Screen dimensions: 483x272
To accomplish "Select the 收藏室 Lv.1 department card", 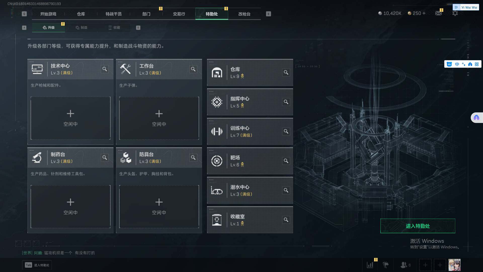I will (x=250, y=220).
